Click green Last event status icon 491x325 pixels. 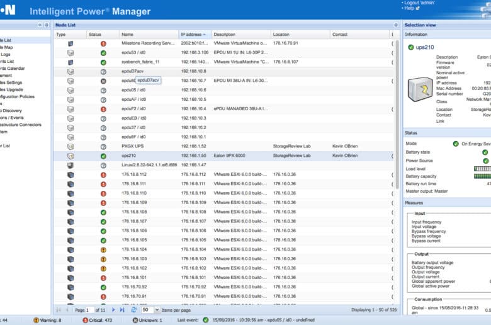206,320
